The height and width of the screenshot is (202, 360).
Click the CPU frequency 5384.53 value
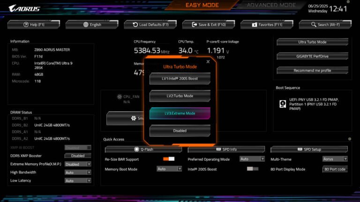click(x=147, y=50)
